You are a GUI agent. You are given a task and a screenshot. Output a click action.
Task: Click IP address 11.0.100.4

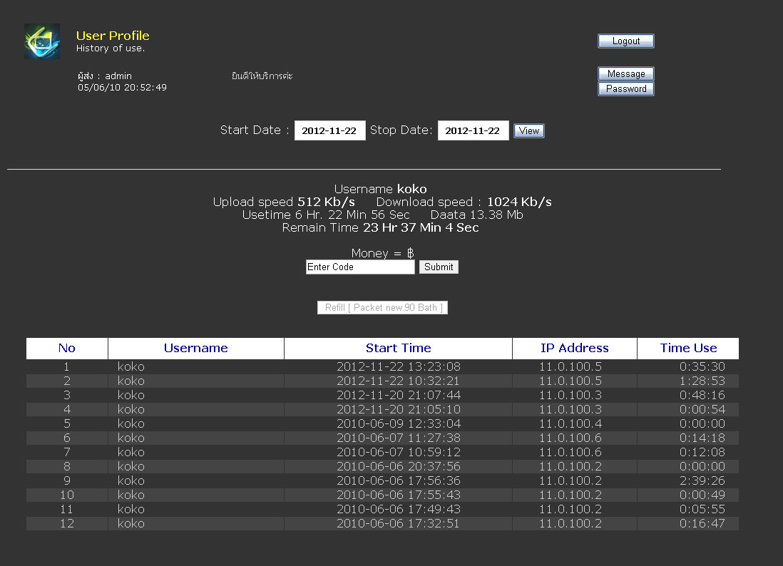point(570,423)
